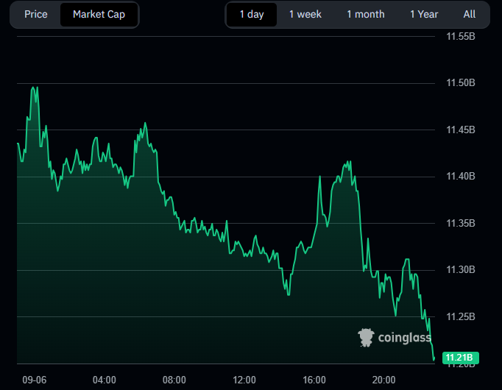This screenshot has height=390, width=502.
Task: Click the 11.40B y-axis label
Action: [462, 177]
